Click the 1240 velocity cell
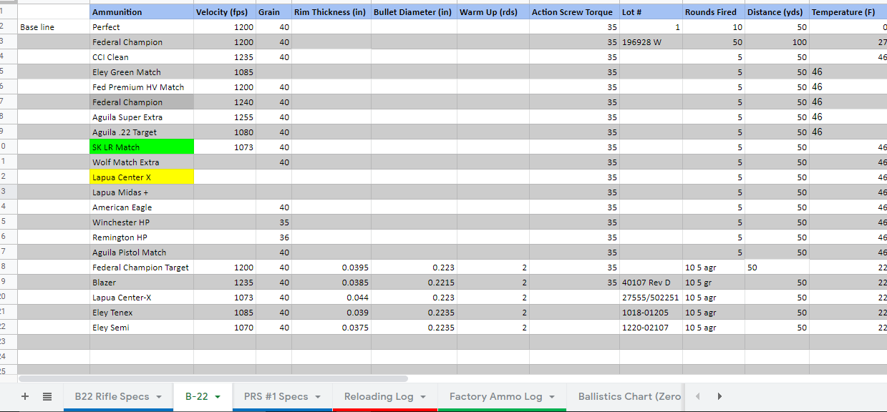 pyautogui.click(x=225, y=102)
